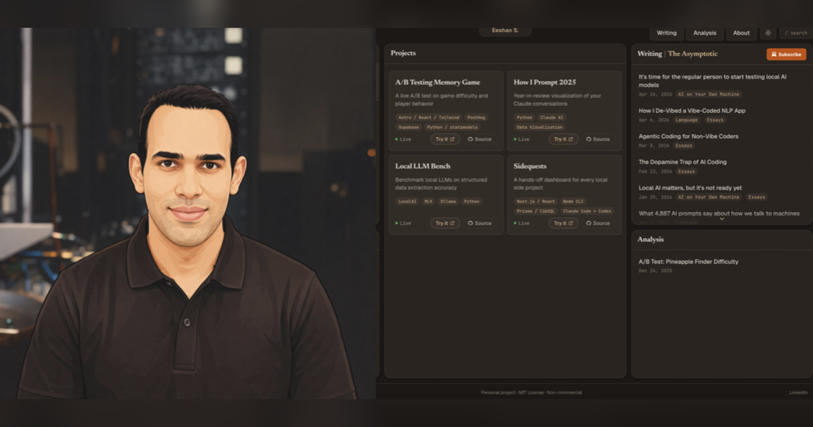Image resolution: width=813 pixels, height=427 pixels.
Task: Open the external-link icon on Sidequests Try it
Action: click(x=570, y=223)
